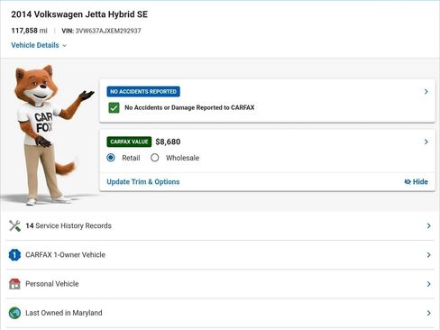Open the No Accidents section chevron
This screenshot has height=330, width=440.
pyautogui.click(x=426, y=91)
